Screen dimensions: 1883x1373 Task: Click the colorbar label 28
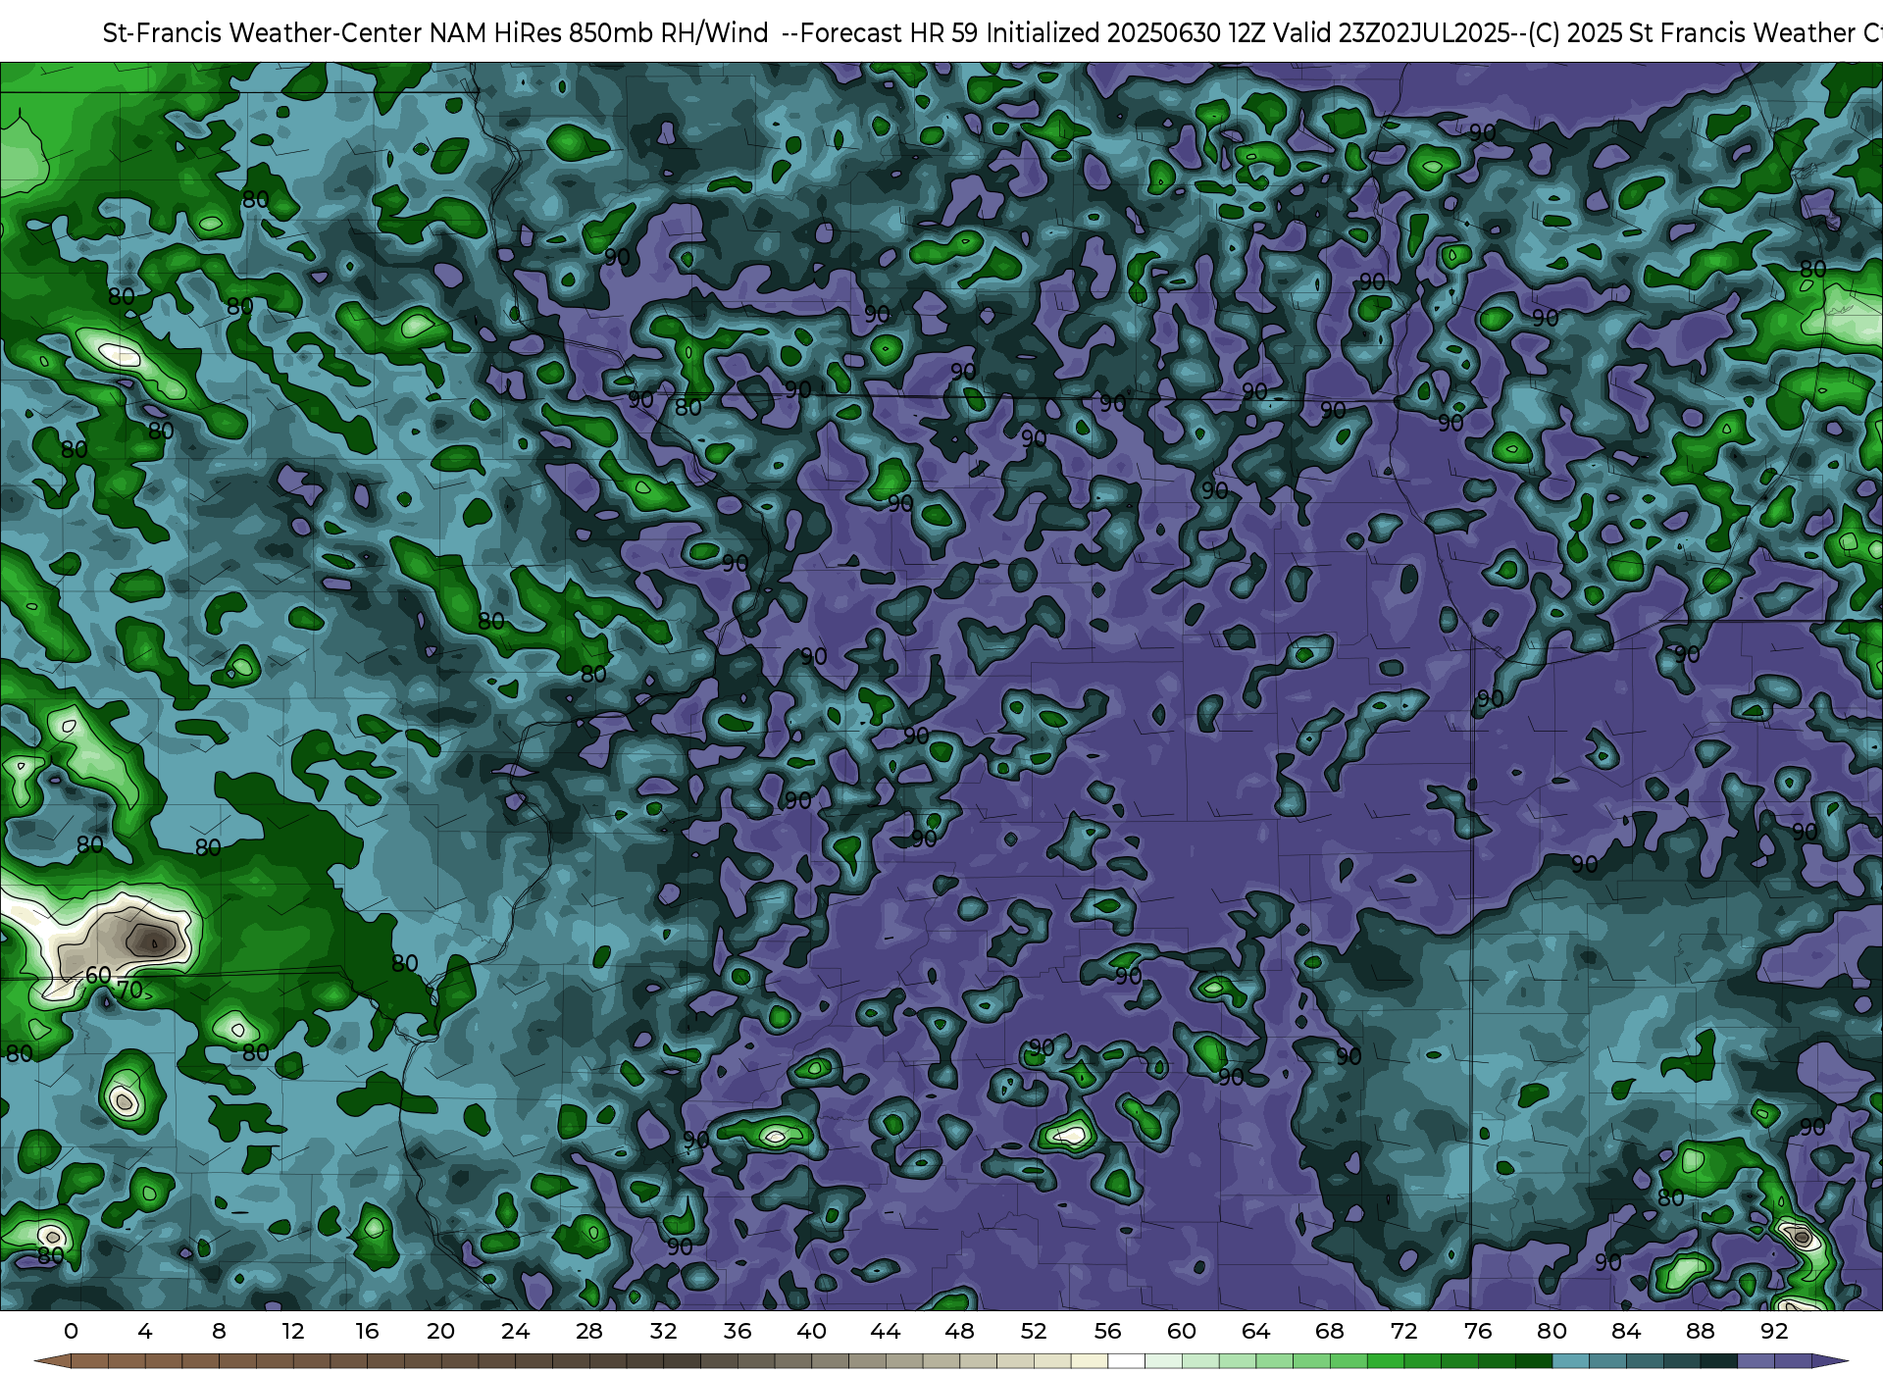pos(589,1331)
